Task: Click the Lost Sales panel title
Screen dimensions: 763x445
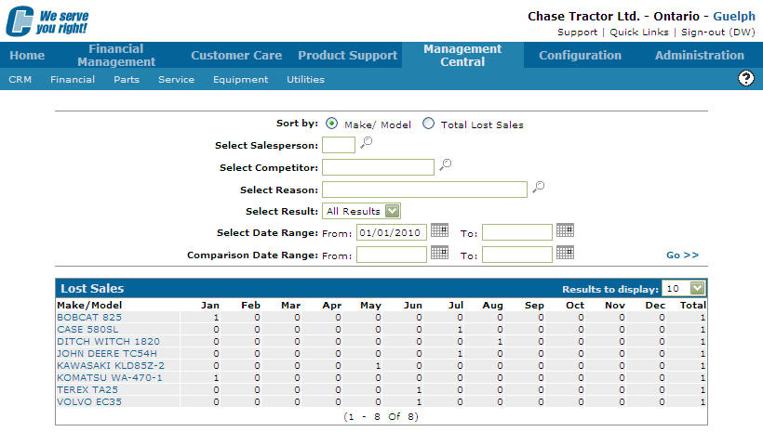Action: click(x=92, y=289)
